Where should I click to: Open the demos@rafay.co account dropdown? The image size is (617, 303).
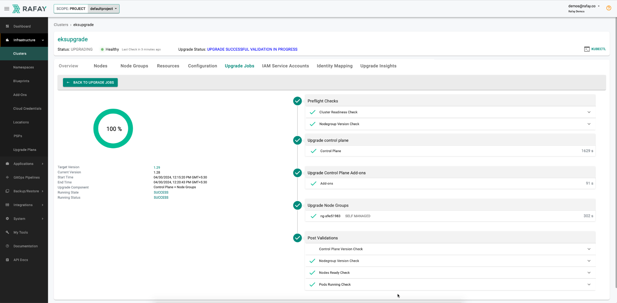(x=584, y=6)
